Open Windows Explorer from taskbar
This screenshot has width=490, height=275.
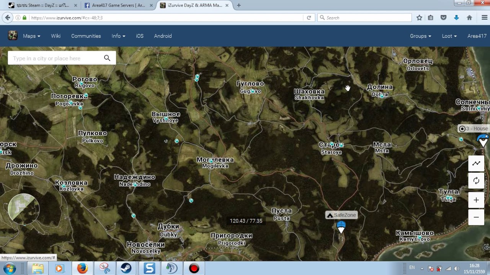(x=38, y=269)
